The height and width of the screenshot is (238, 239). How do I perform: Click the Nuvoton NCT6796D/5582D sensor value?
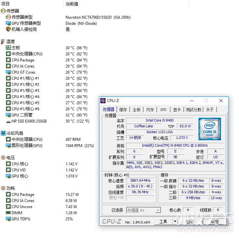(x=98, y=17)
